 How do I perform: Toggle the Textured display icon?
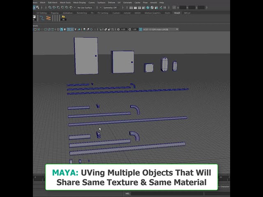coord(72,29)
